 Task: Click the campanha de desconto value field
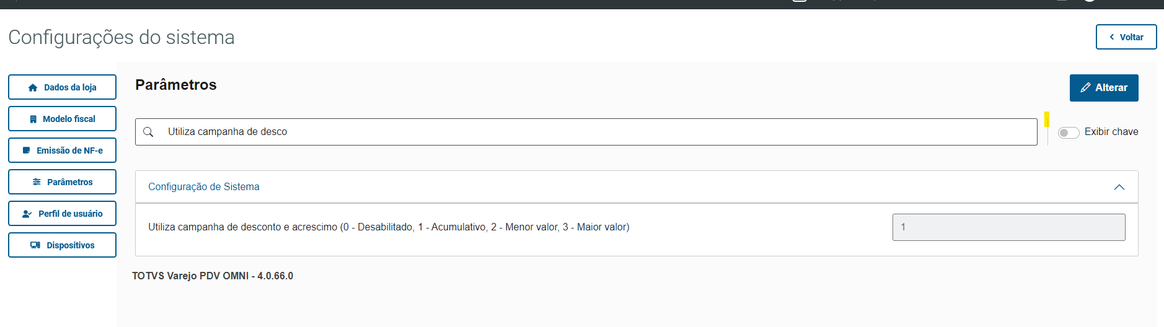click(x=1008, y=227)
